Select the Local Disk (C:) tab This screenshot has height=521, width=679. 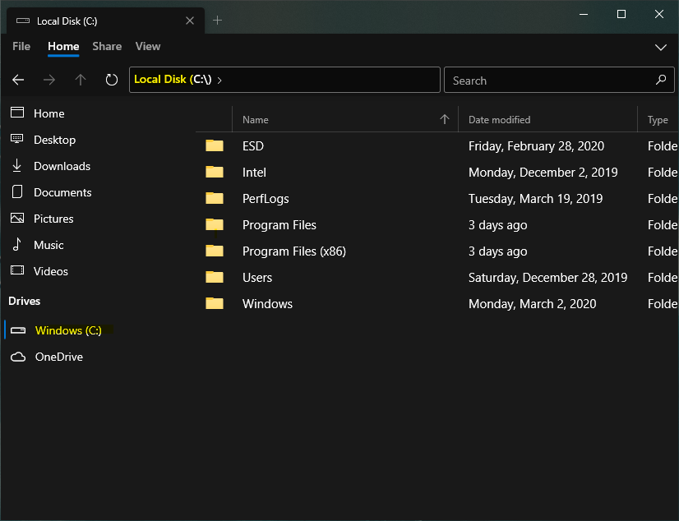point(105,21)
